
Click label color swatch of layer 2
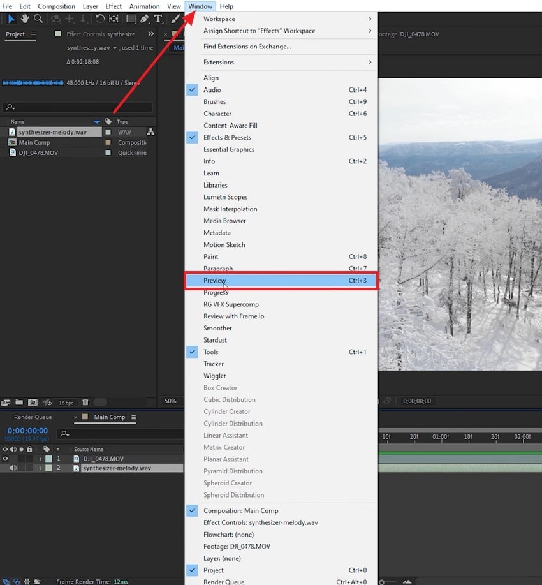click(49, 468)
